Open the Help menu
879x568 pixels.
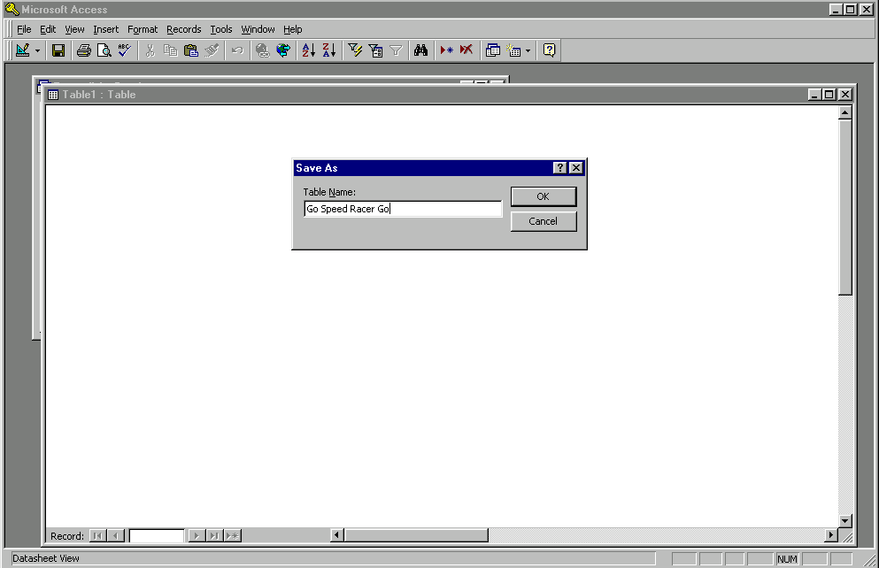[x=293, y=29]
